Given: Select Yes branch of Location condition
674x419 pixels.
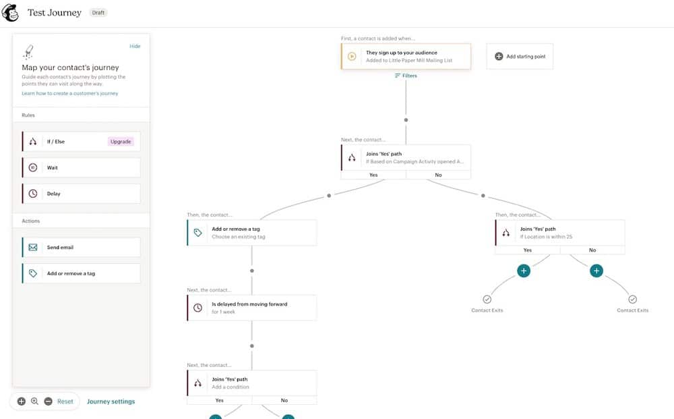Looking at the screenshot, I should [528, 250].
